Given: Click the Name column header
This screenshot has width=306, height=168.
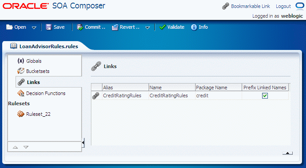Looking at the screenshot, I should [172, 88].
